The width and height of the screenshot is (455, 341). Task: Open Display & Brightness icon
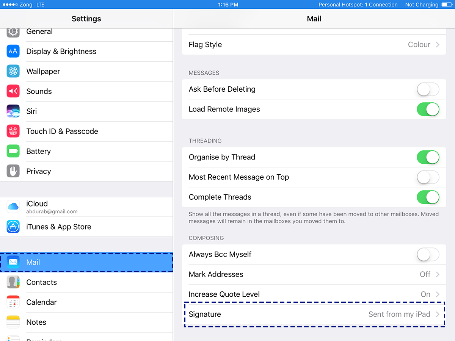coord(13,51)
